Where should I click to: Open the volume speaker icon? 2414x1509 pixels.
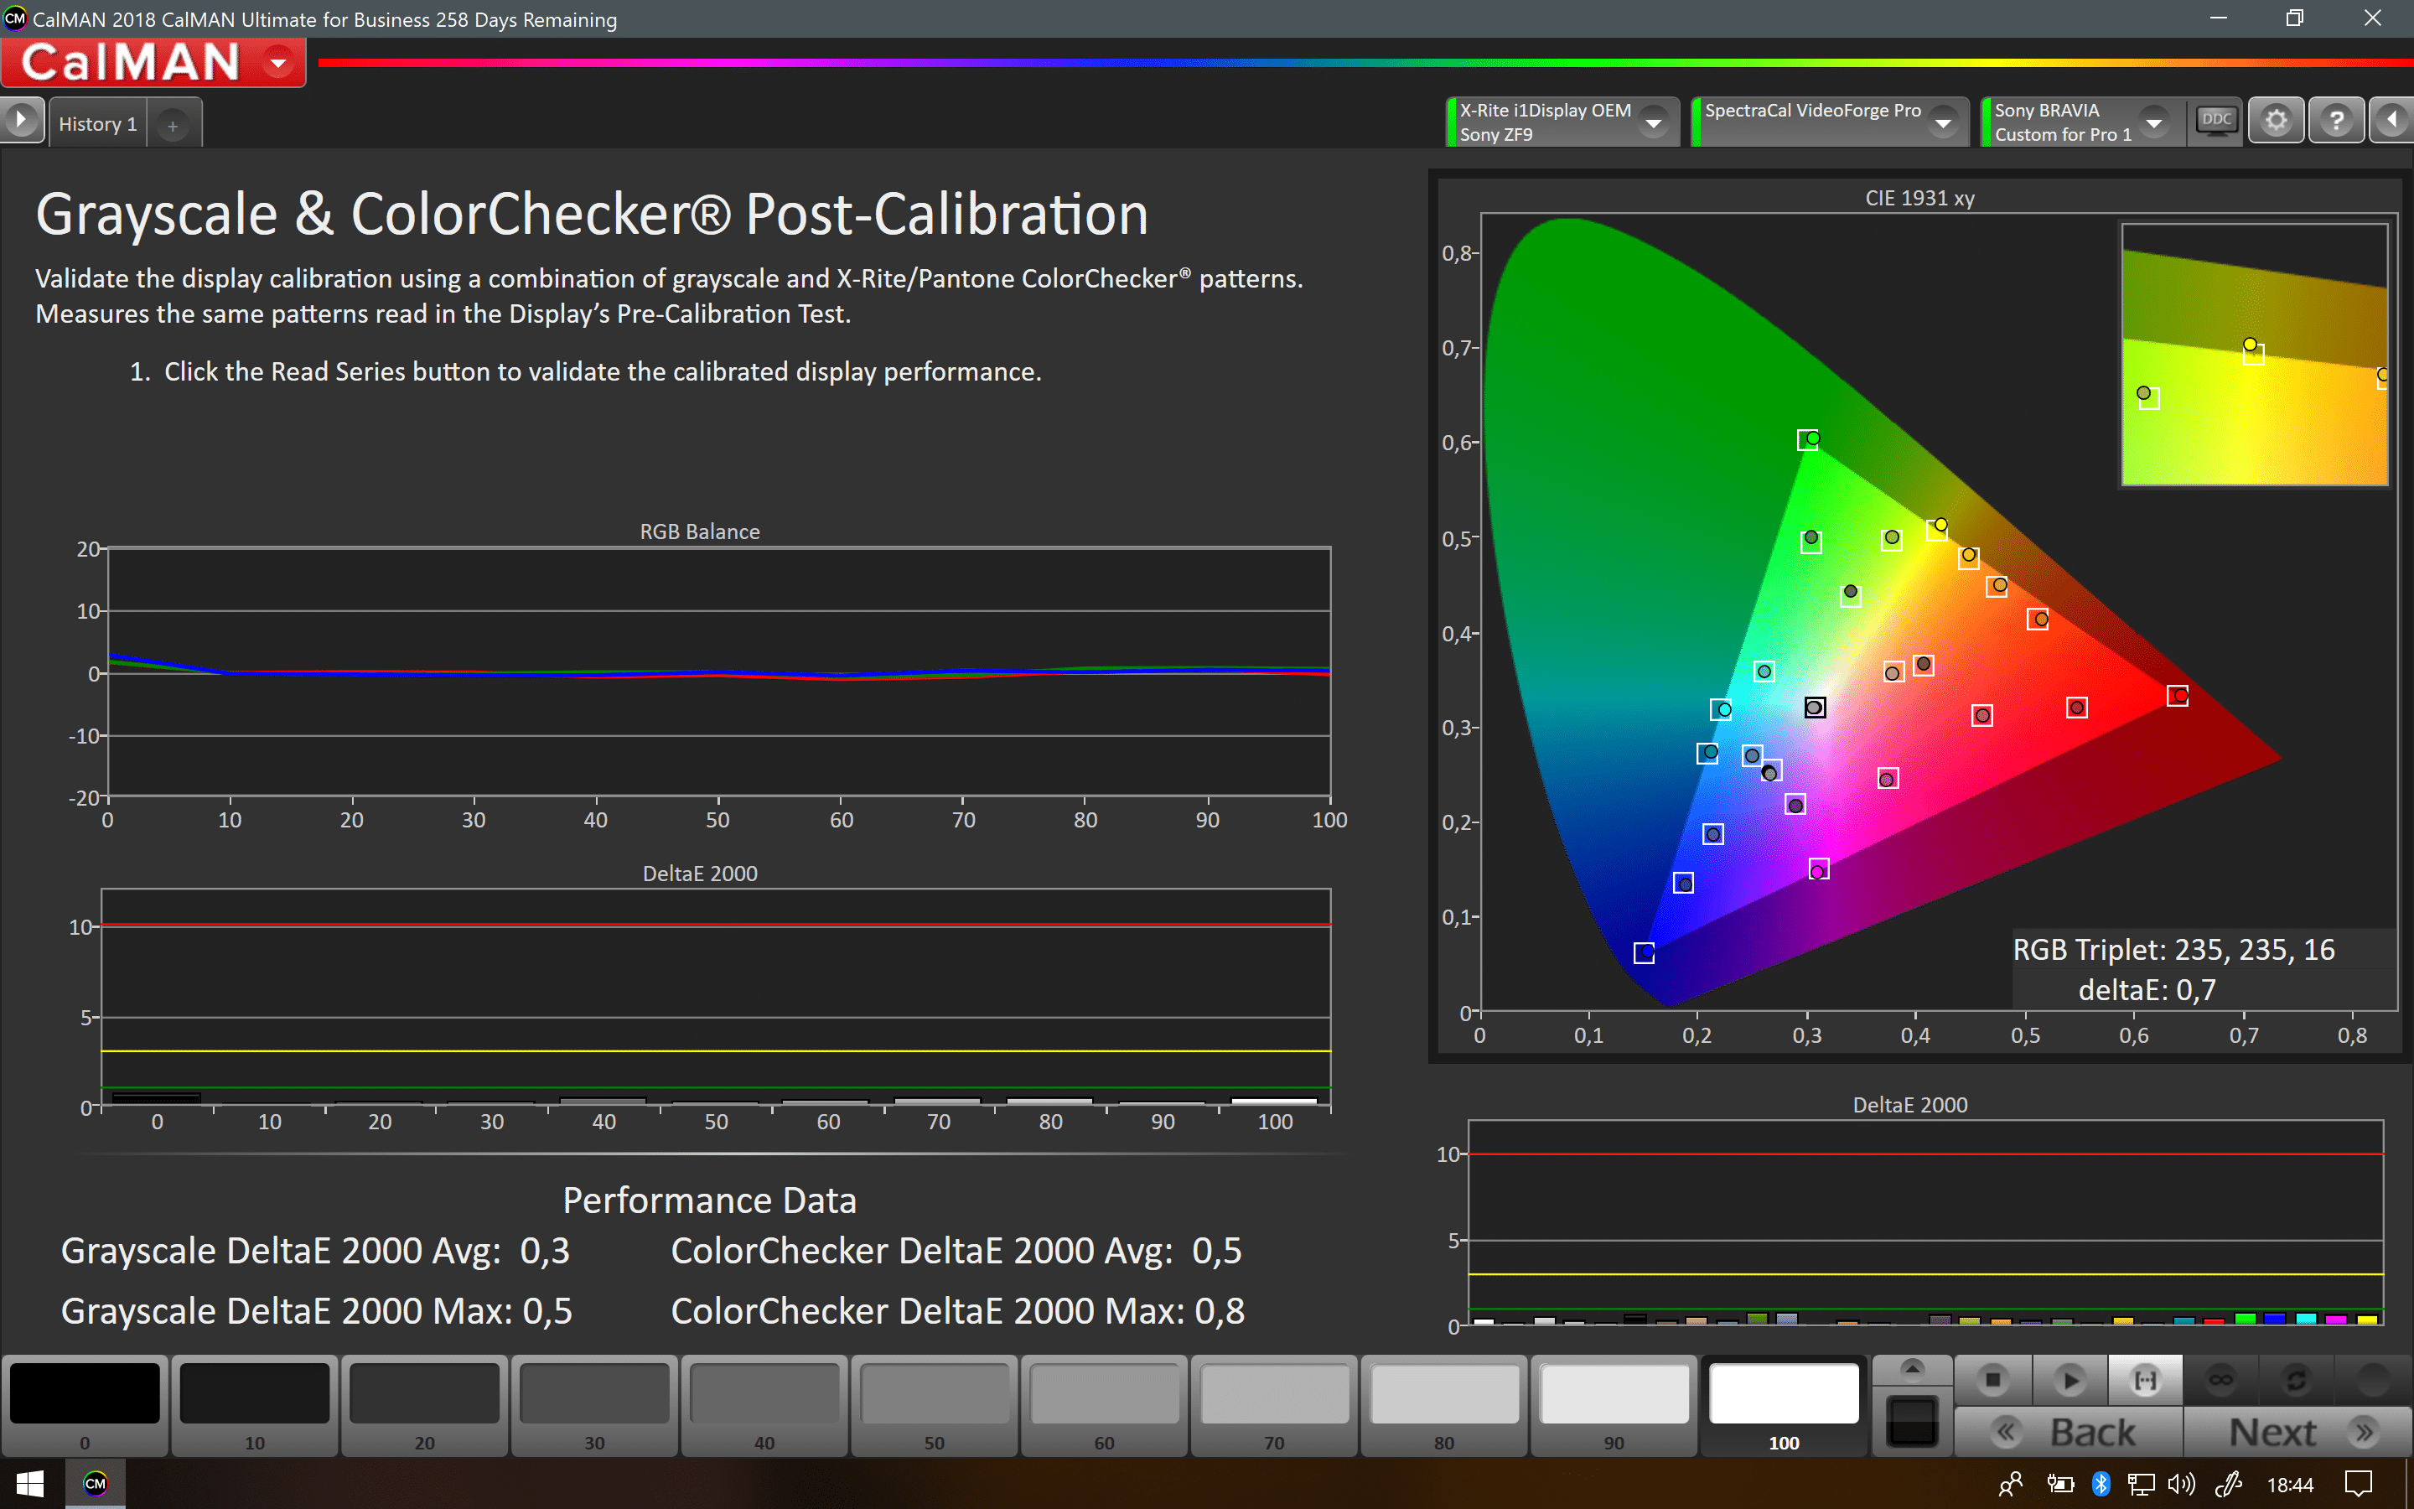(2182, 1485)
